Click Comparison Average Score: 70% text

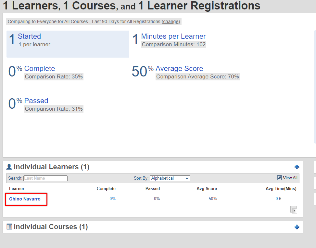click(197, 76)
